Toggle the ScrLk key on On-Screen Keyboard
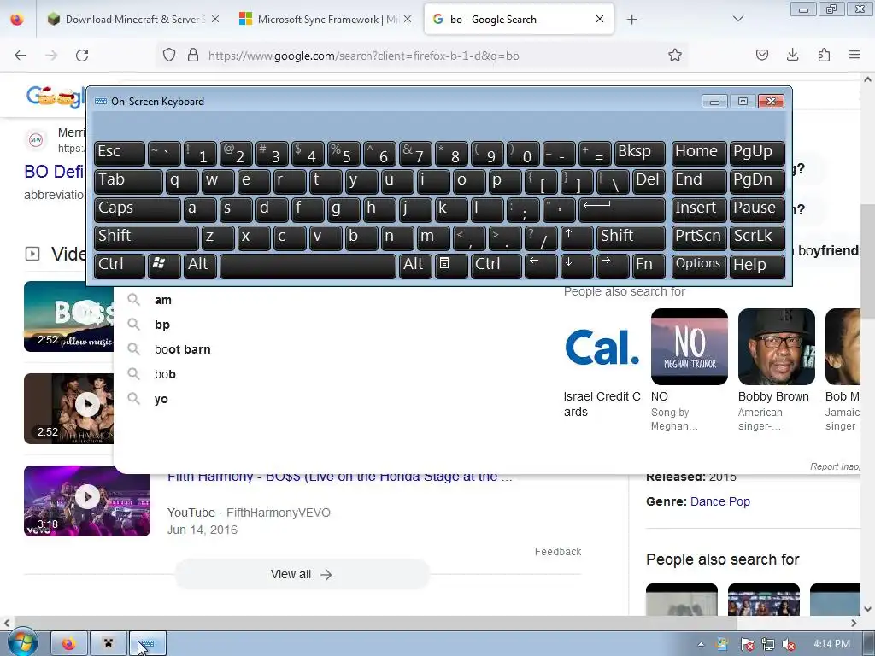Viewport: 875px width, 656px height. coord(757,237)
